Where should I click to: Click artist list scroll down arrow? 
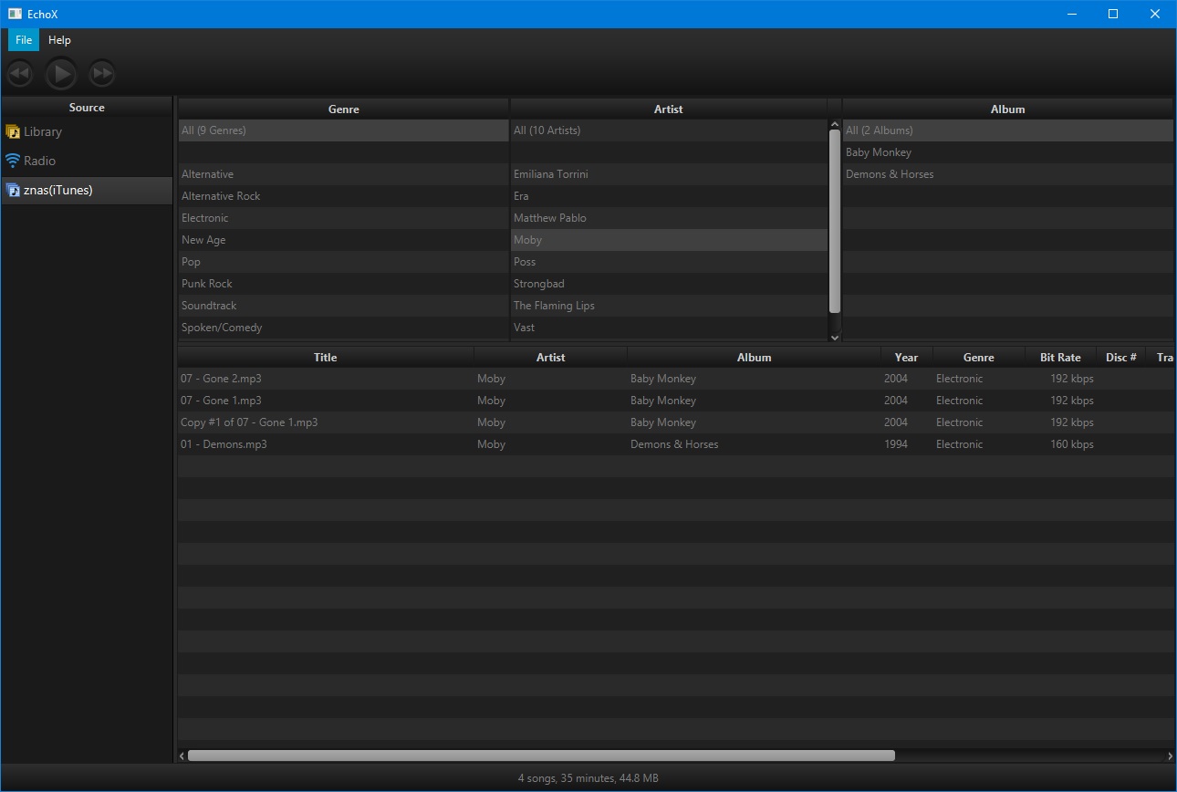(834, 337)
